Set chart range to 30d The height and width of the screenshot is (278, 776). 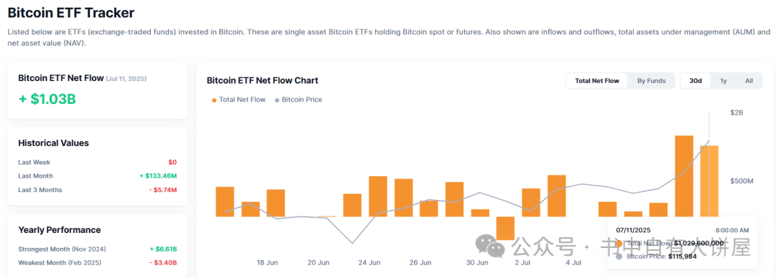[x=696, y=81]
